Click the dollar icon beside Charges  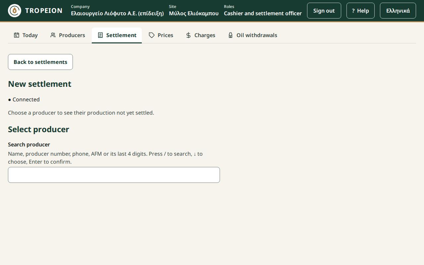click(x=188, y=35)
